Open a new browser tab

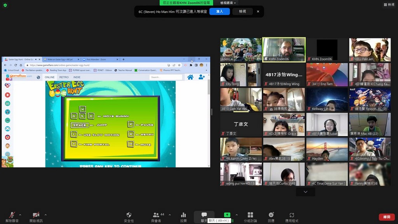(x=123, y=59)
